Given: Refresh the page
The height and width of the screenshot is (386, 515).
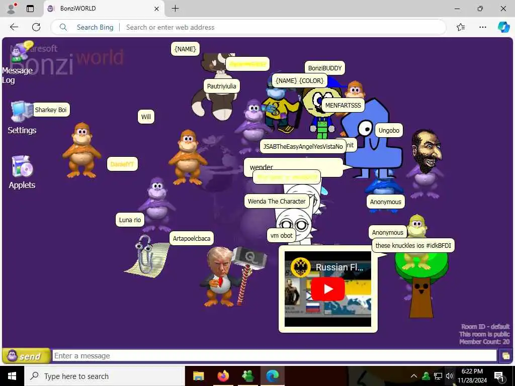Looking at the screenshot, I should coord(36,27).
